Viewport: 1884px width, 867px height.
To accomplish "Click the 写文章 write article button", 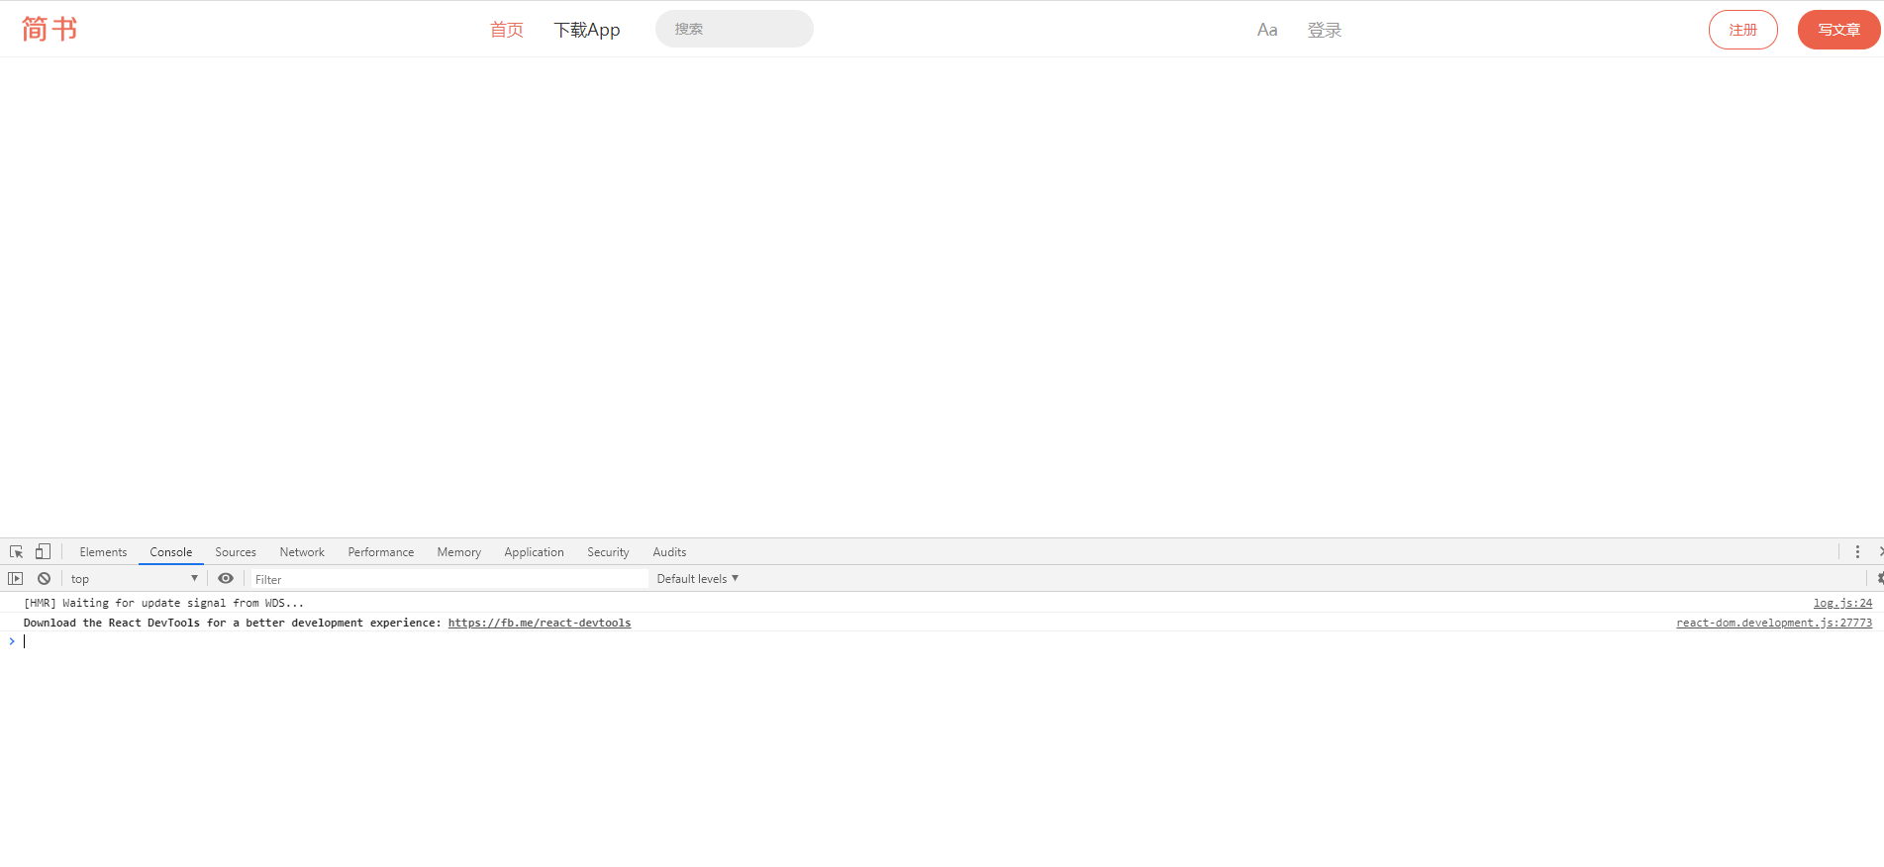I will click(x=1838, y=30).
